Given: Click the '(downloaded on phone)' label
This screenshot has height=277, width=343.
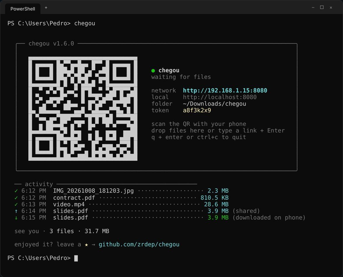Looking at the screenshot, I should click(269, 218).
